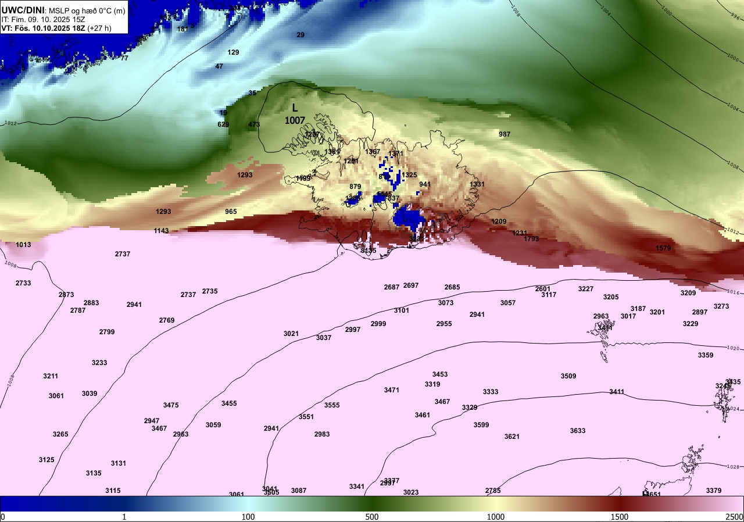Click the value 29 near the top
The width and height of the screenshot is (744, 522).
click(301, 35)
